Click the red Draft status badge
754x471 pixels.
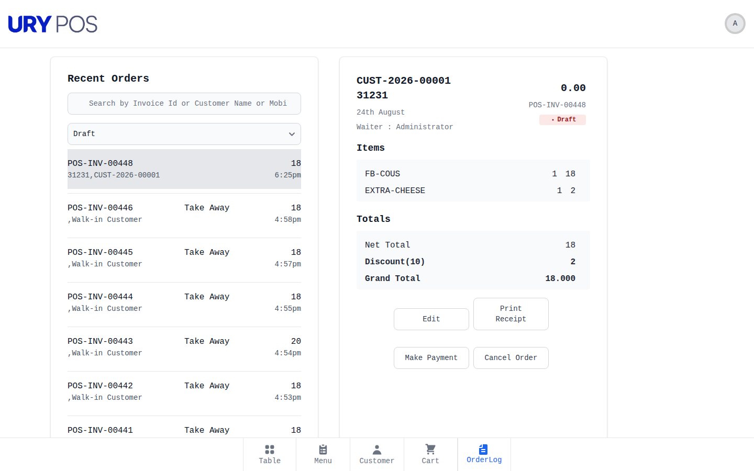click(x=562, y=120)
